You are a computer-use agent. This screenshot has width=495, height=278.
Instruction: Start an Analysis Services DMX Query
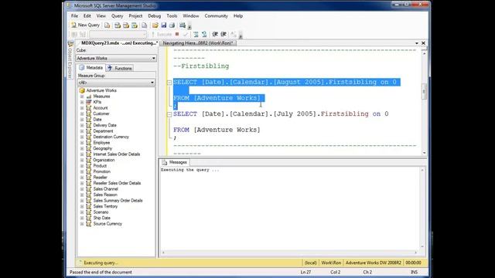coord(126,25)
